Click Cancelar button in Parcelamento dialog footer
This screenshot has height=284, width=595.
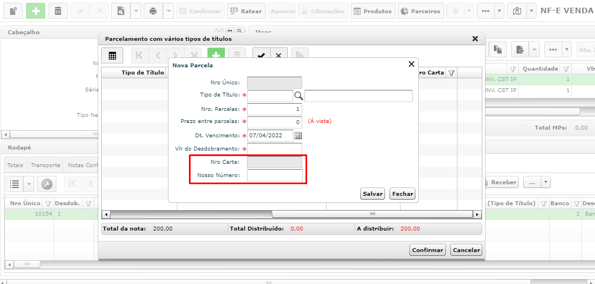point(466,250)
